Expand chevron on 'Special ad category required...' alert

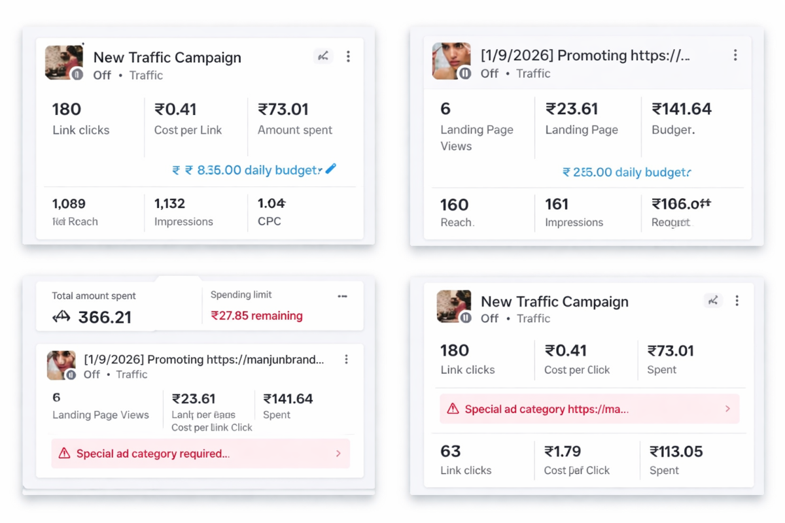(x=338, y=454)
